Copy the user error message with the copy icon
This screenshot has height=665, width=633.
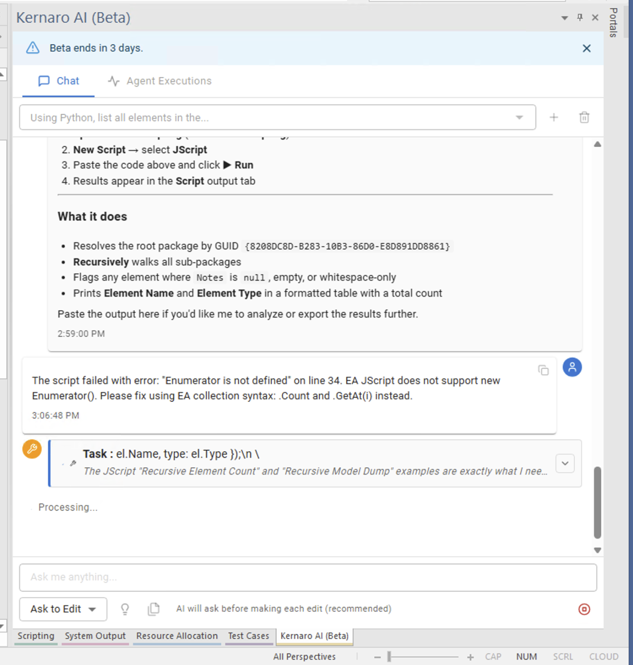coord(543,370)
